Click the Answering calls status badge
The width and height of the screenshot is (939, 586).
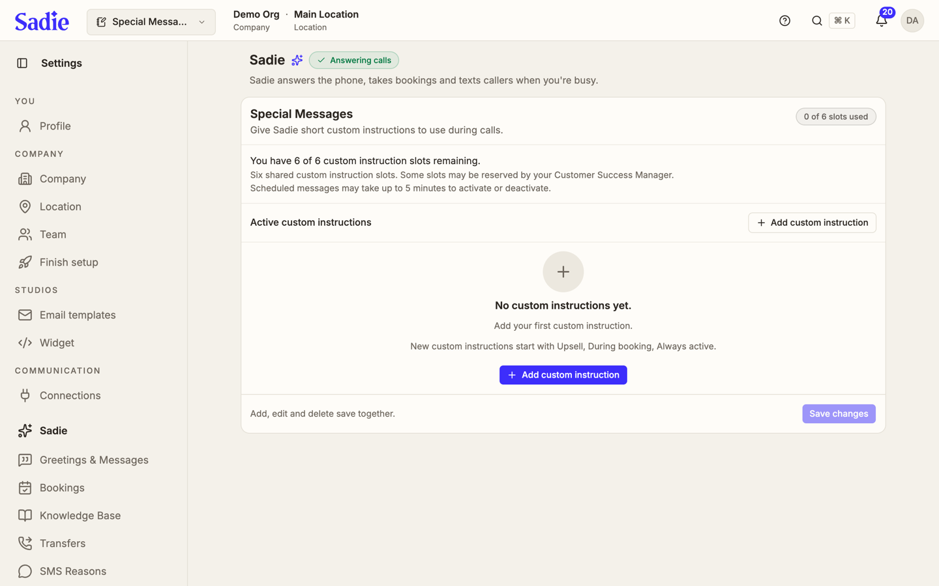(x=354, y=61)
